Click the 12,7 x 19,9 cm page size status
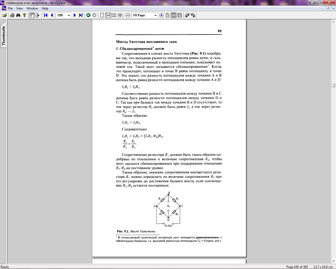This screenshot has height=269, width=336. 323,267
